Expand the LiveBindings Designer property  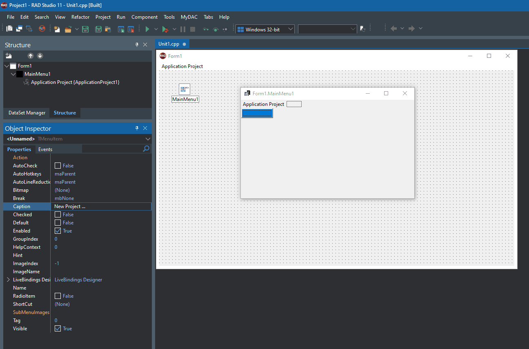click(x=8, y=280)
